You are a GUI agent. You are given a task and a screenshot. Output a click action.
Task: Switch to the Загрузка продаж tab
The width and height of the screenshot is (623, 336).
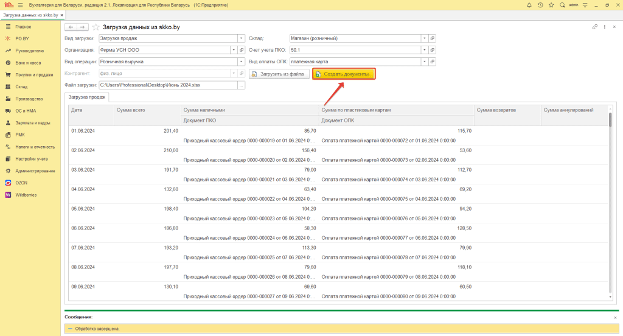(x=87, y=97)
